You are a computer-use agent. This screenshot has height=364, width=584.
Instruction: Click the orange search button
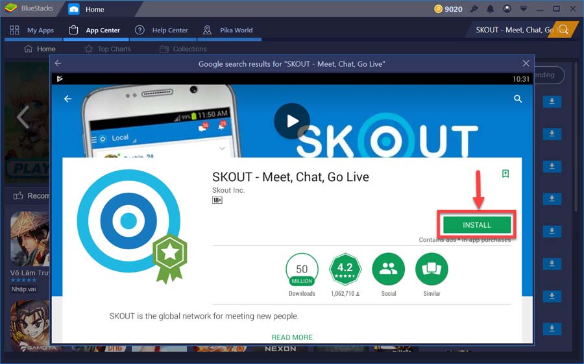(x=565, y=30)
